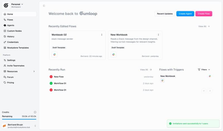The height and width of the screenshot is (131, 223).
Task: Open History in sidebar
Action: pos(19,37)
